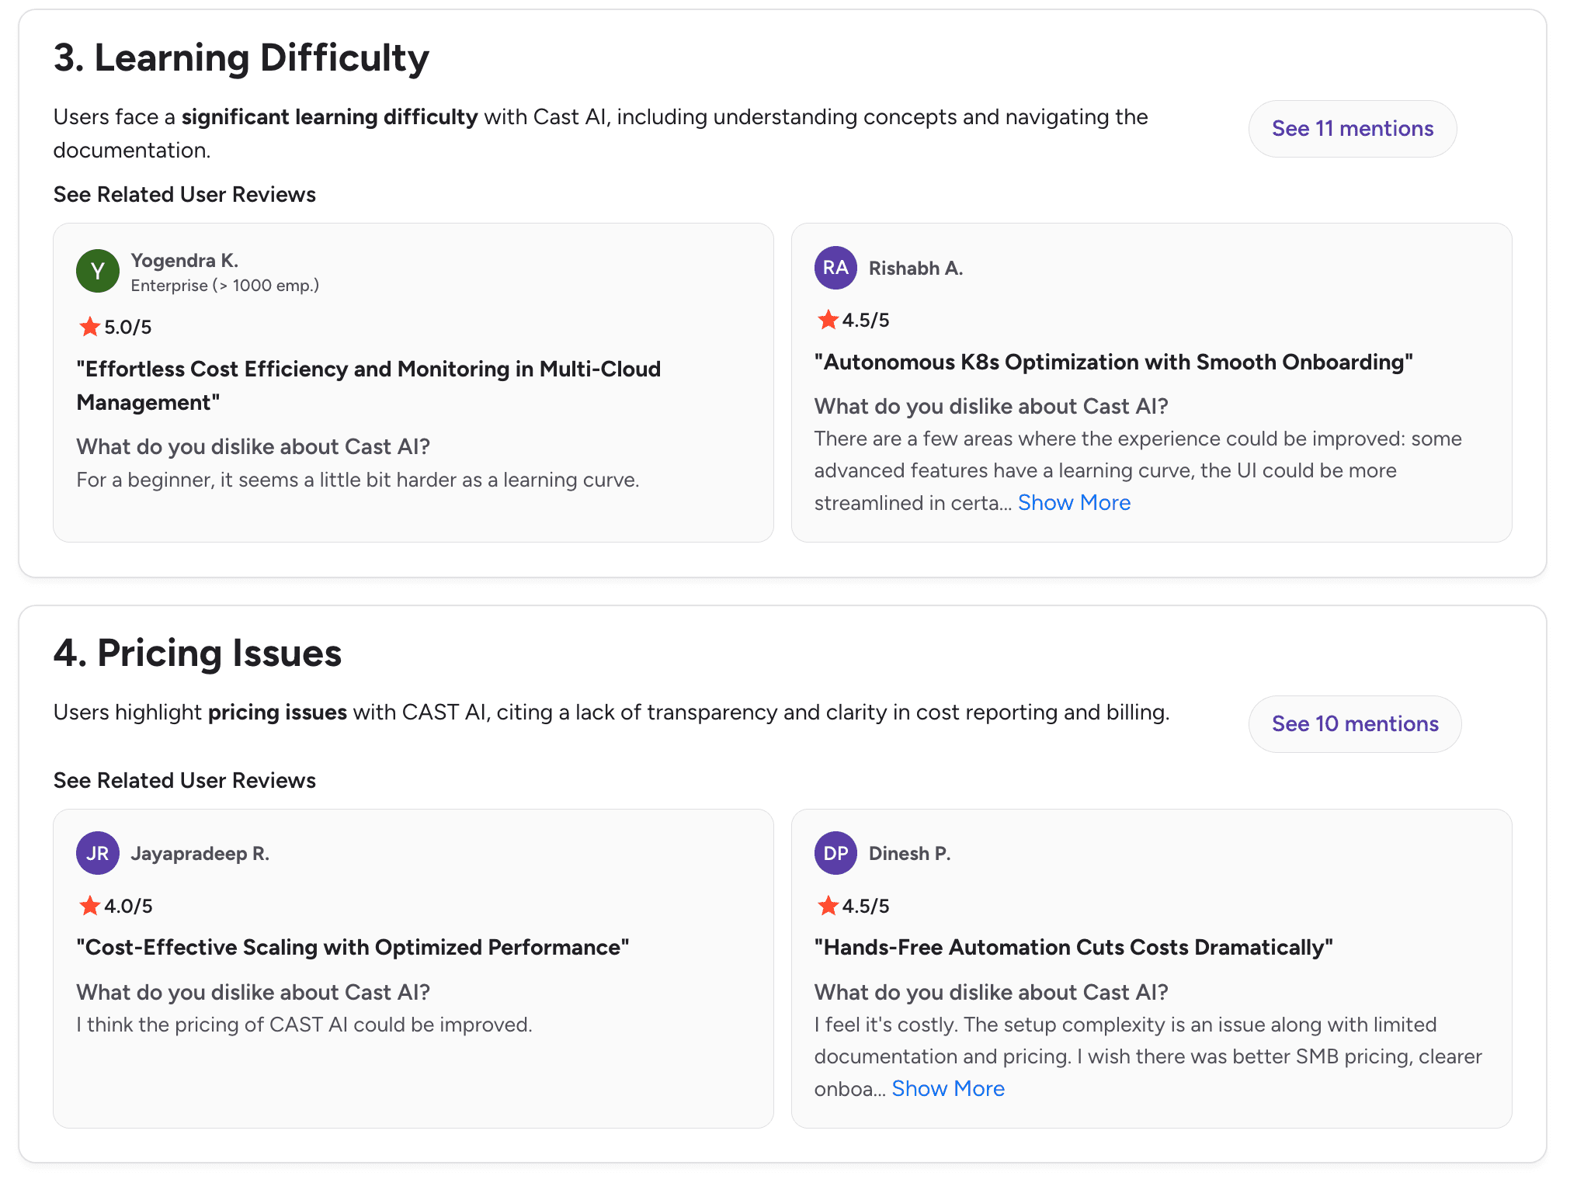Click the star icon in Dinesh's 4.5/5 rating
Image resolution: width=1584 pixels, height=1186 pixels.
click(828, 905)
